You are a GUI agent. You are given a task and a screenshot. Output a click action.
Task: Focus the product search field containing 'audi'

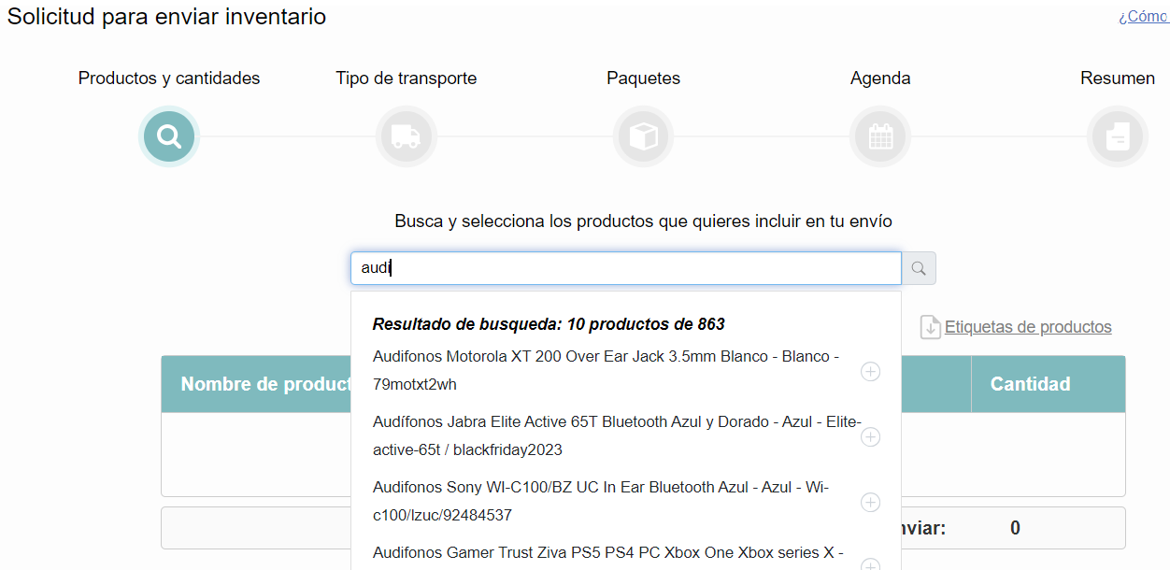(x=626, y=268)
